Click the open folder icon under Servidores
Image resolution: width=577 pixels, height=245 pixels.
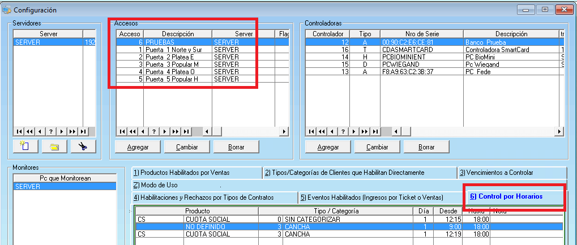click(54, 147)
